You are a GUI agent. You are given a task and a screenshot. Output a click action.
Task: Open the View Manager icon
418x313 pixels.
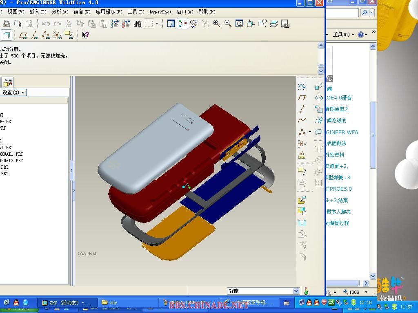(285, 24)
